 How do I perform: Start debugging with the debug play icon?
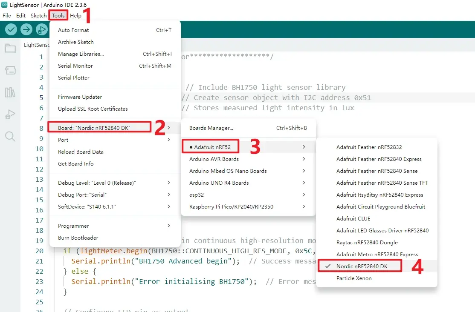click(x=42, y=29)
